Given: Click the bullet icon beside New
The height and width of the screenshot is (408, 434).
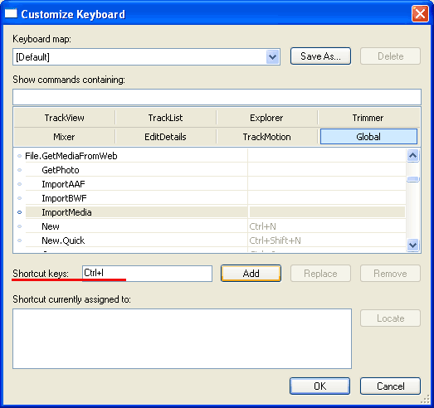Looking at the screenshot, I should tap(19, 226).
